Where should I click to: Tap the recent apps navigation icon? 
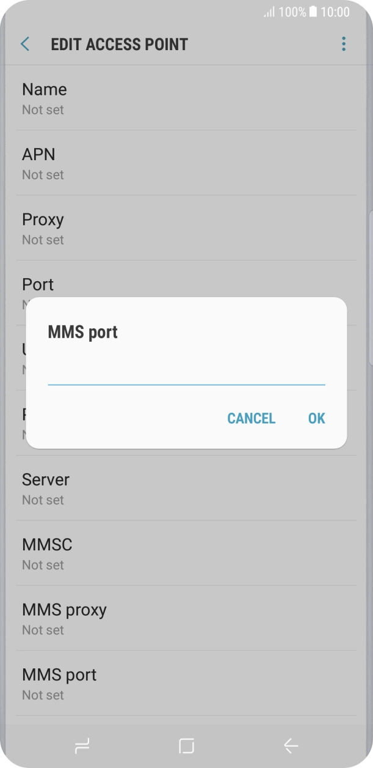81,745
